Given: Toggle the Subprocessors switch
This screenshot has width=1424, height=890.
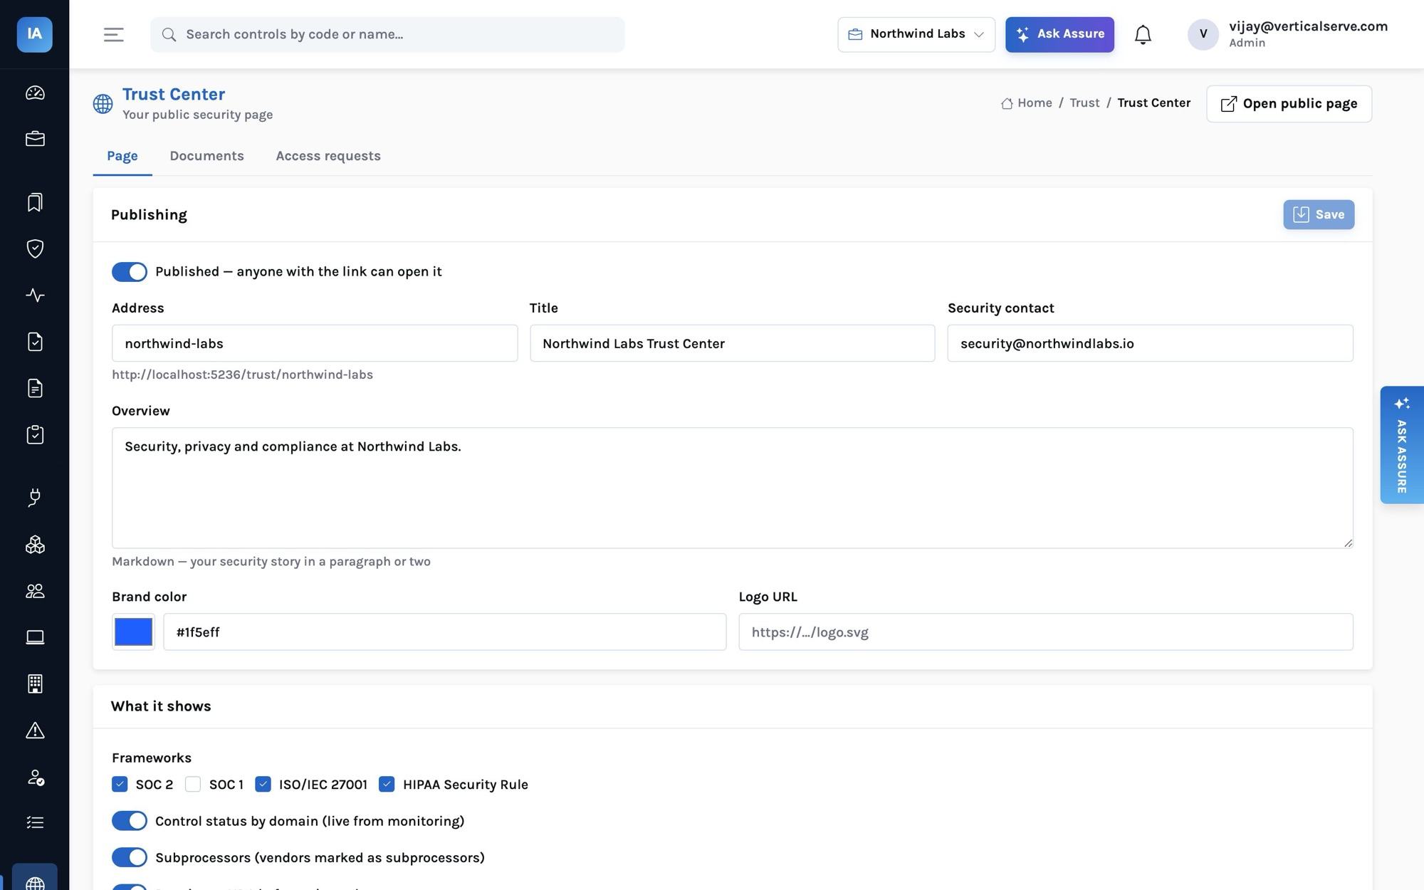Looking at the screenshot, I should [x=130, y=857].
